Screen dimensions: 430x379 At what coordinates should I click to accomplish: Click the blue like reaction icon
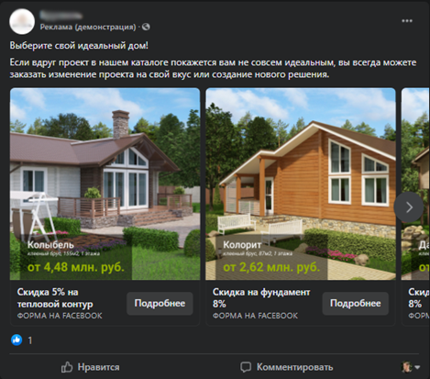click(17, 340)
